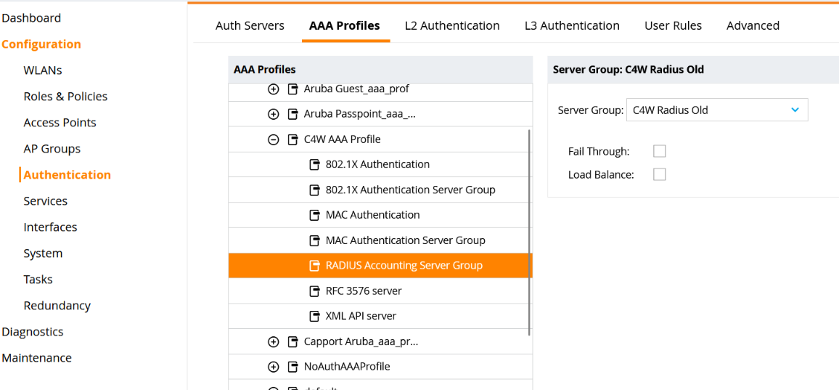Viewport: 839px width, 390px height.
Task: Click the XML API server document icon
Action: 315,317
